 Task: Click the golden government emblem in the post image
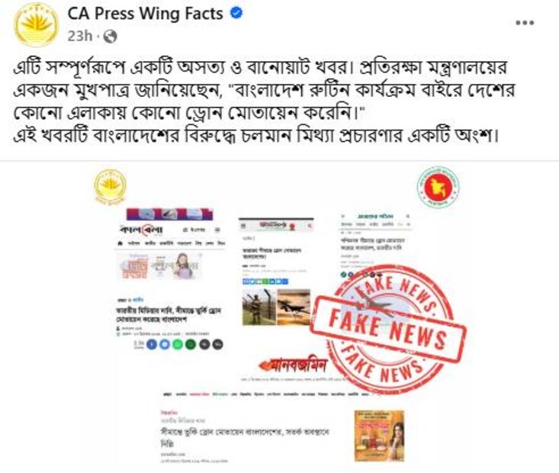coord(110,186)
